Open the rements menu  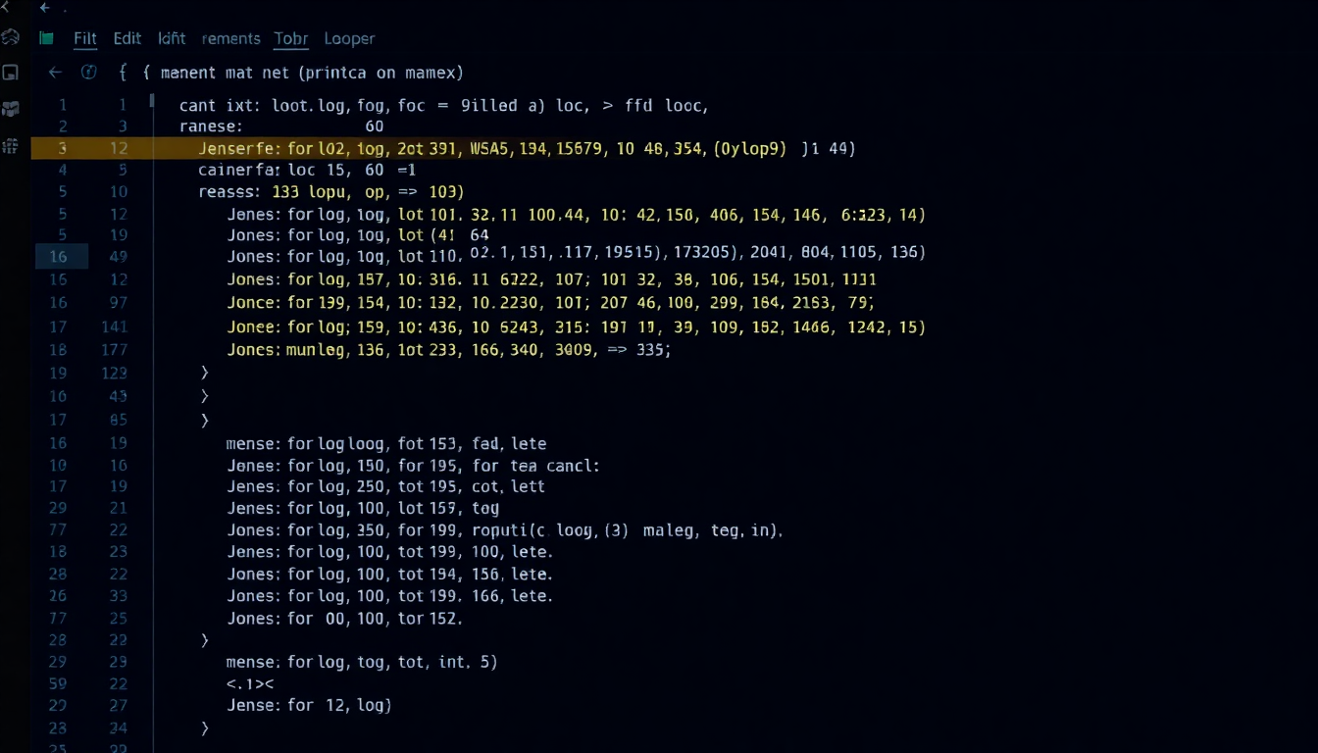pyautogui.click(x=230, y=38)
